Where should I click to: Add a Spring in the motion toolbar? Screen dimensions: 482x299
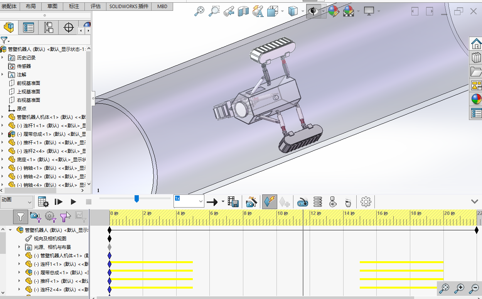[x=317, y=201]
